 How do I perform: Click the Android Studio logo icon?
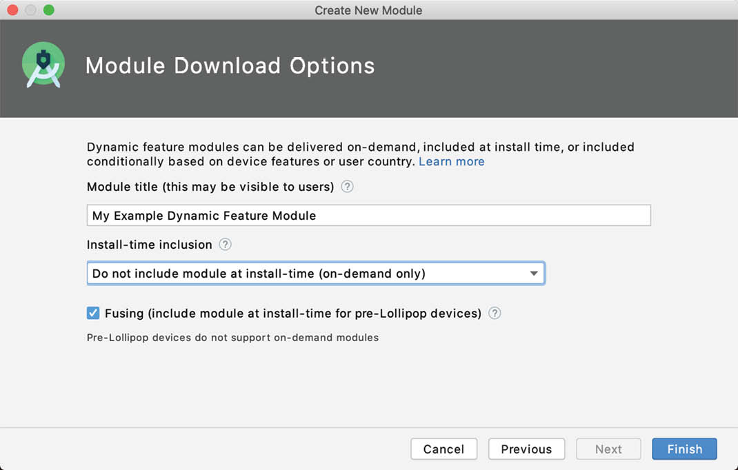pyautogui.click(x=43, y=65)
